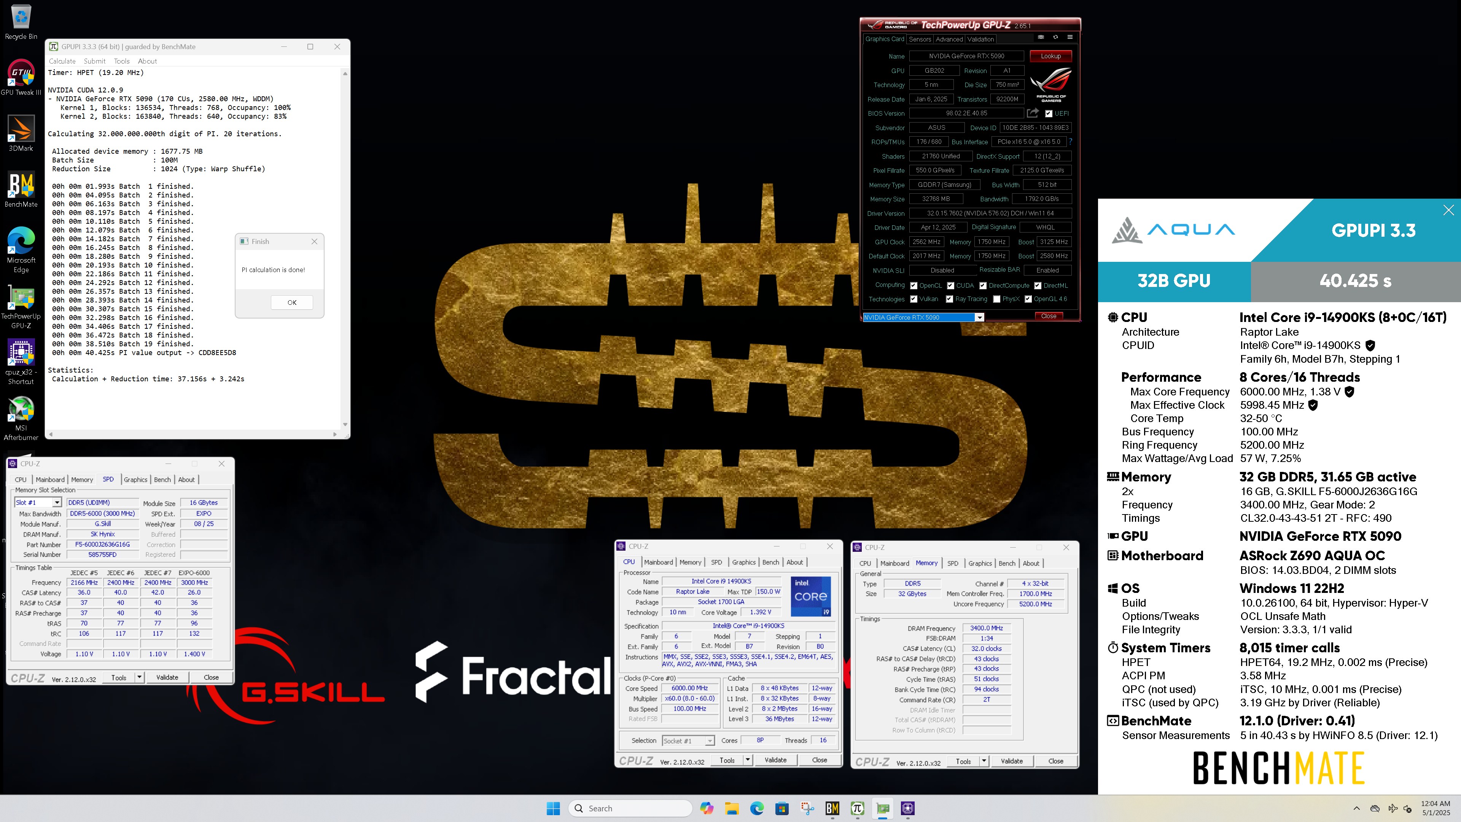Launch MSI Afterburner desktop icon
Screen dimensions: 1461x822
pos(21,419)
